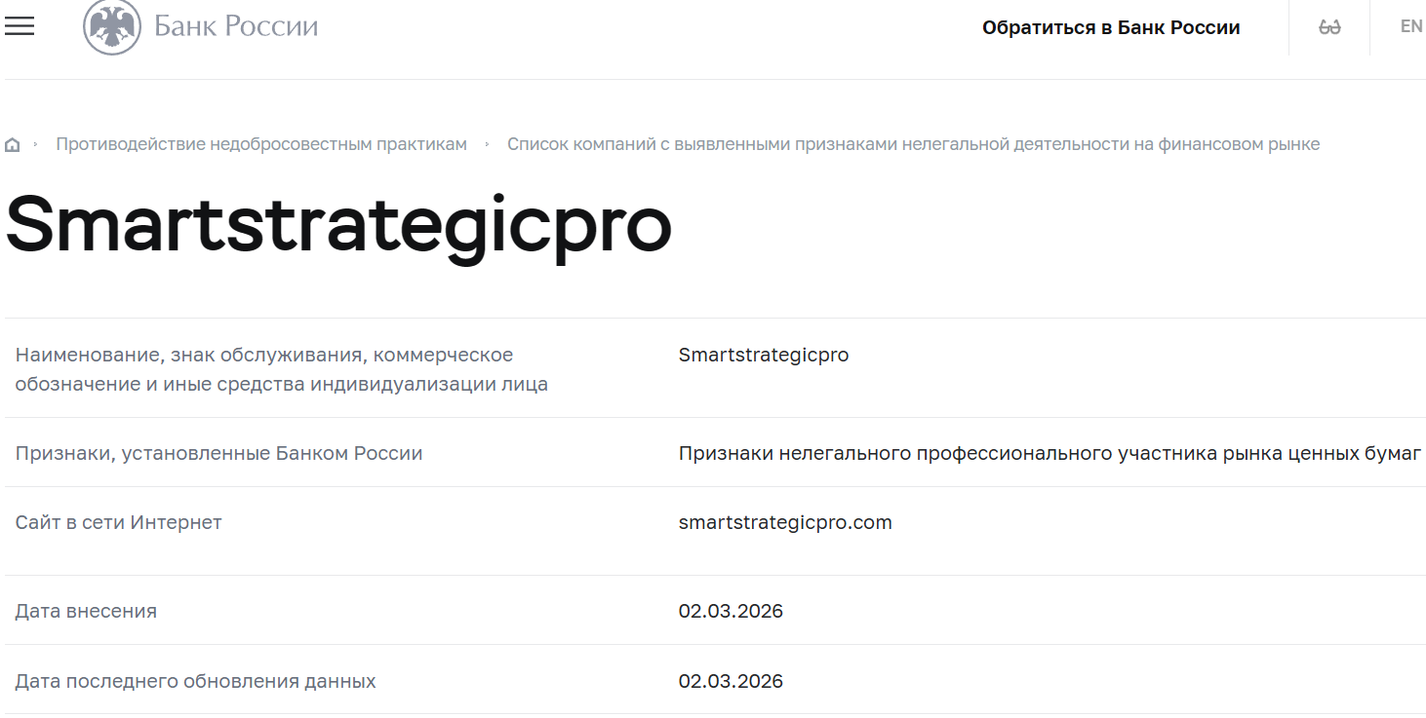This screenshot has width=1426, height=718.
Task: Select the illegal securities market participant description text
Action: (1050, 453)
